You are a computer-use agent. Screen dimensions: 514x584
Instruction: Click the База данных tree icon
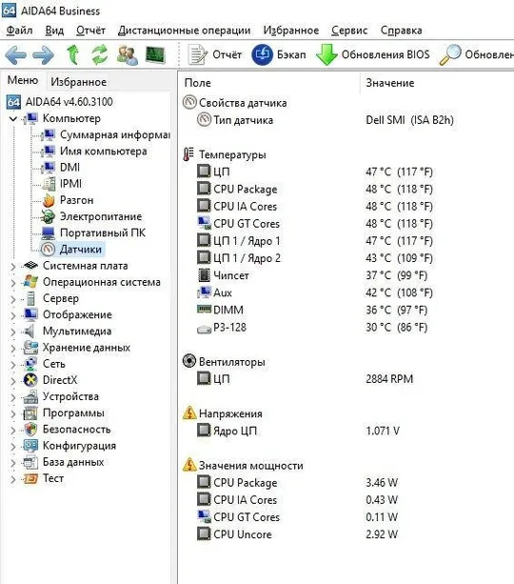tap(30, 462)
